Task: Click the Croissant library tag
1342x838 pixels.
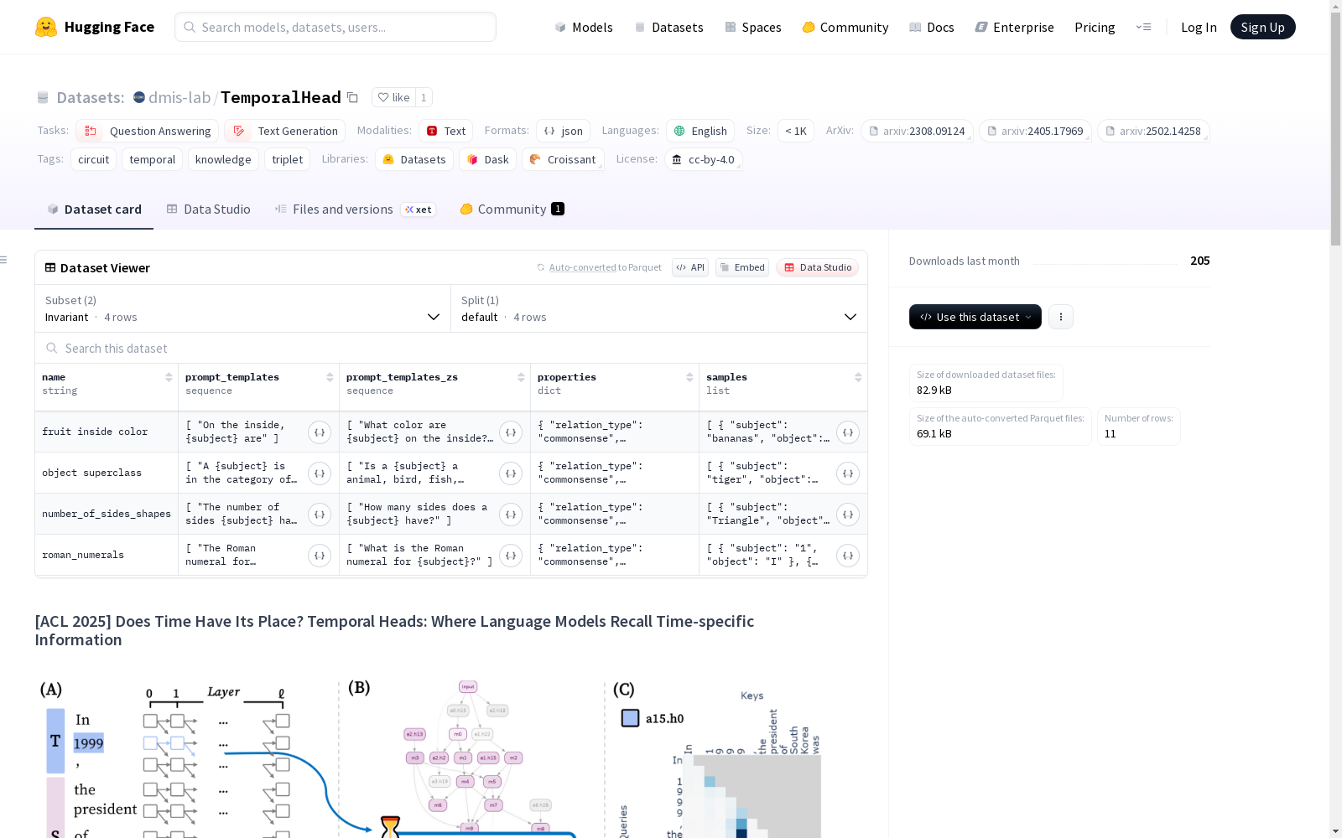Action: pyautogui.click(x=563, y=159)
